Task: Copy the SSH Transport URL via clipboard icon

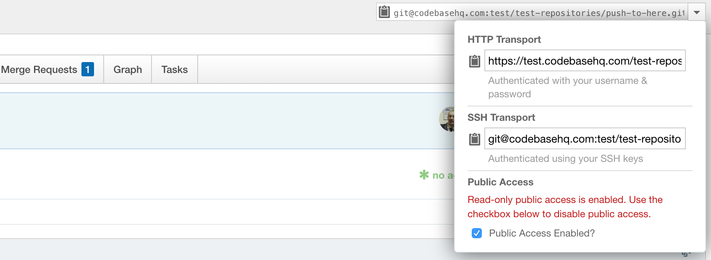Action: (x=474, y=139)
